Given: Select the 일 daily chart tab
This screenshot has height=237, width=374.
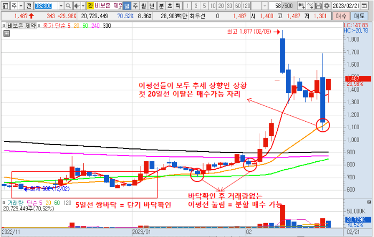Looking at the screenshot, I should click(x=127, y=6).
